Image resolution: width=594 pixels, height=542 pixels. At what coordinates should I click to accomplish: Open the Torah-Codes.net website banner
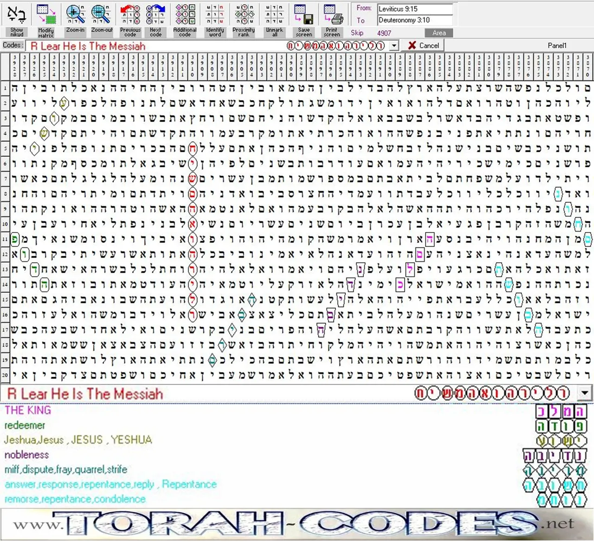coord(297,524)
